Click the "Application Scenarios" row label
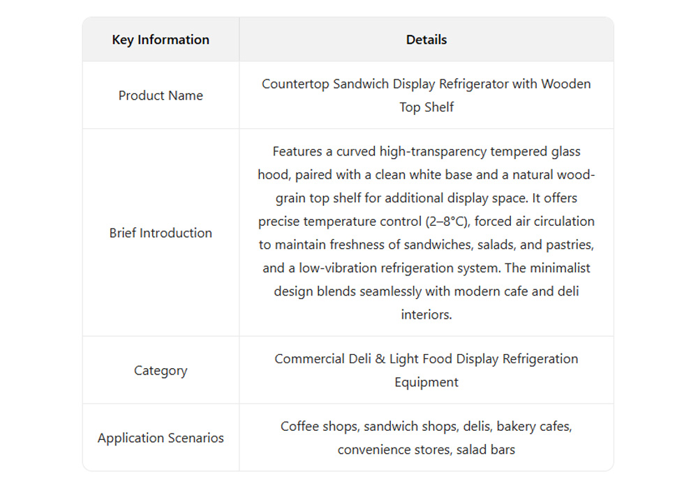The height and width of the screenshot is (488, 698). point(161,438)
